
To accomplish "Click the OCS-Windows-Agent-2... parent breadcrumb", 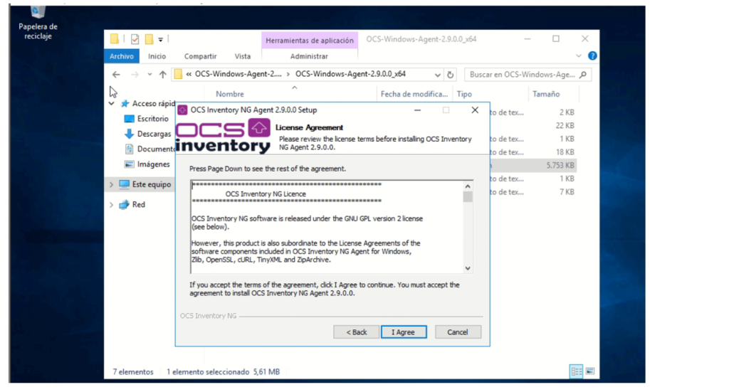I will click(x=238, y=74).
